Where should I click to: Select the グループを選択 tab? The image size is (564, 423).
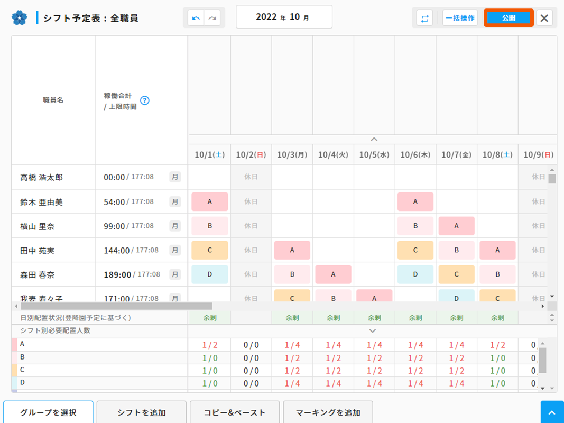coord(48,412)
